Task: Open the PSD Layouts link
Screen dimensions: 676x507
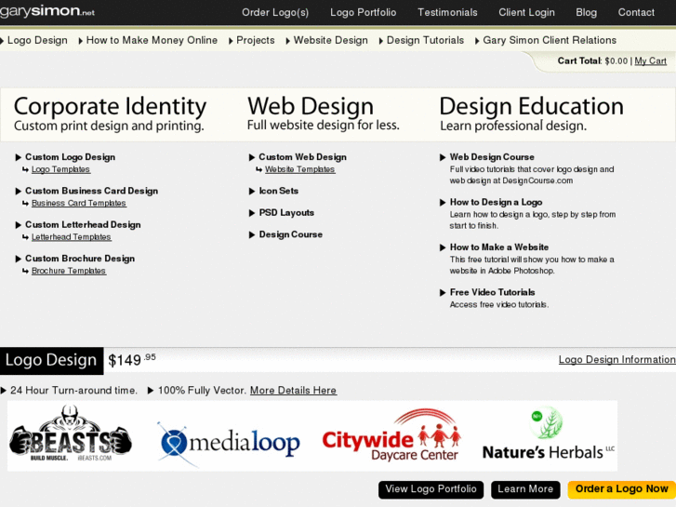Action: (286, 213)
